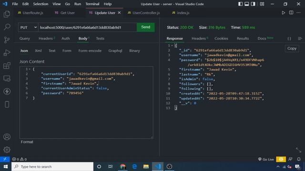Click the expand response arrows icon

click(x=298, y=150)
